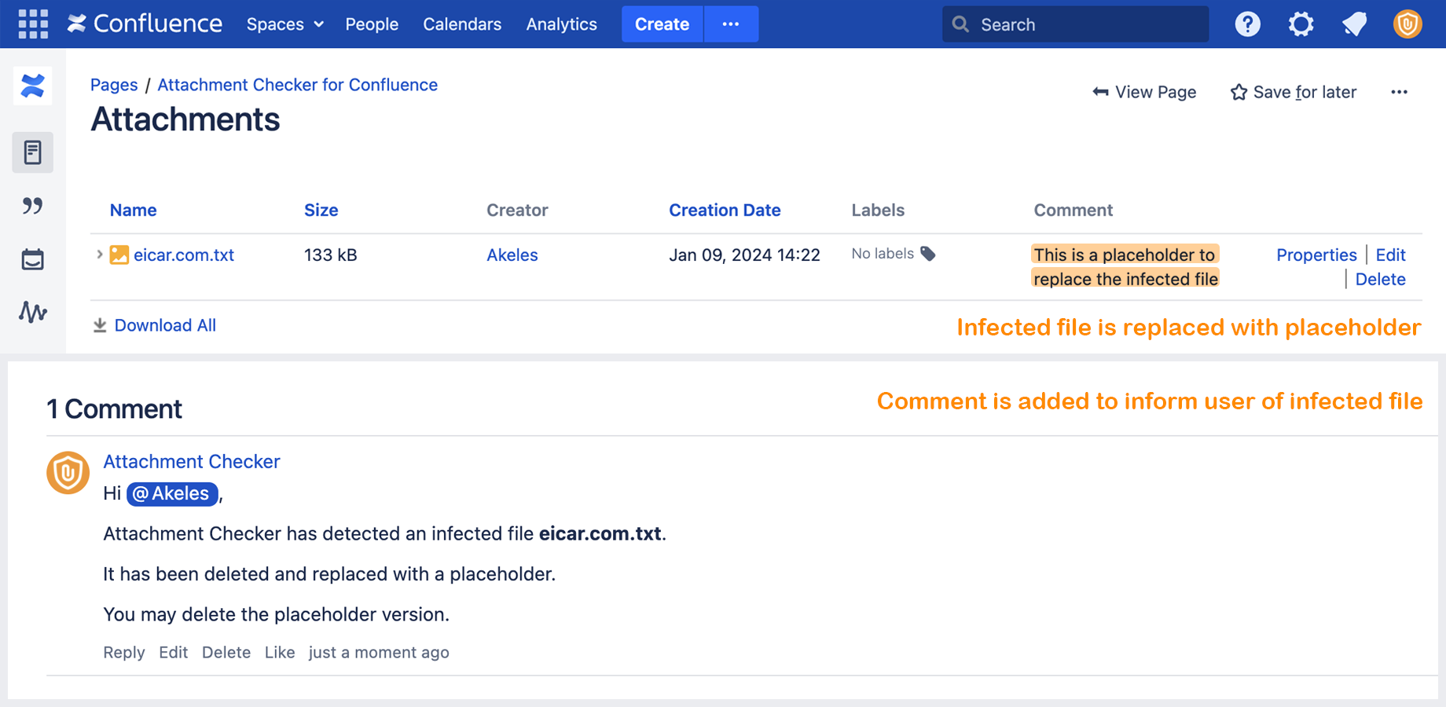Click the Create button
The width and height of the screenshot is (1446, 707).
coord(662,24)
